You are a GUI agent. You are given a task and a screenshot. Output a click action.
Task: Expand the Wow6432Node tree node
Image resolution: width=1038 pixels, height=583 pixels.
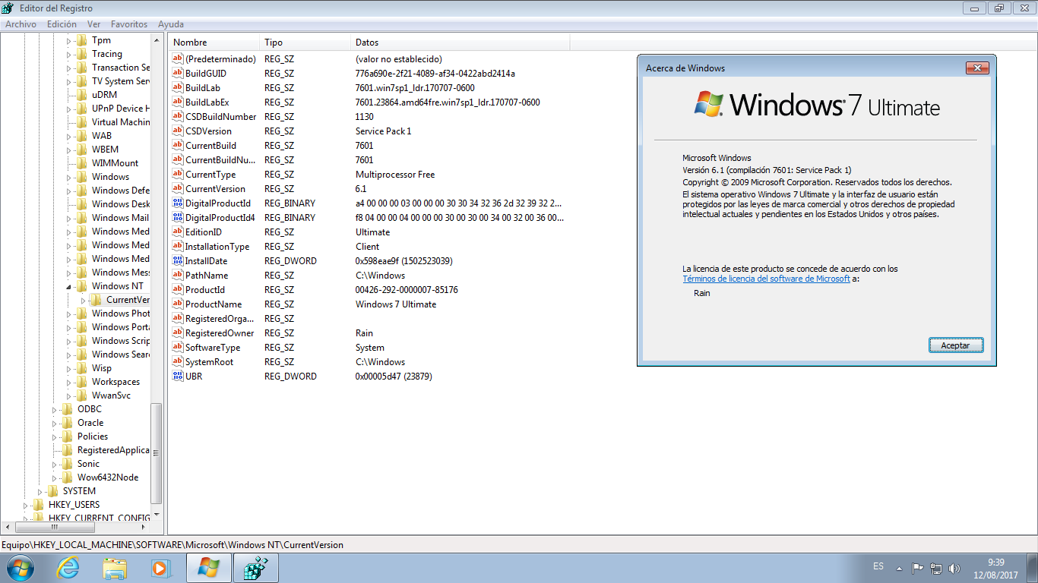pyautogui.click(x=54, y=477)
